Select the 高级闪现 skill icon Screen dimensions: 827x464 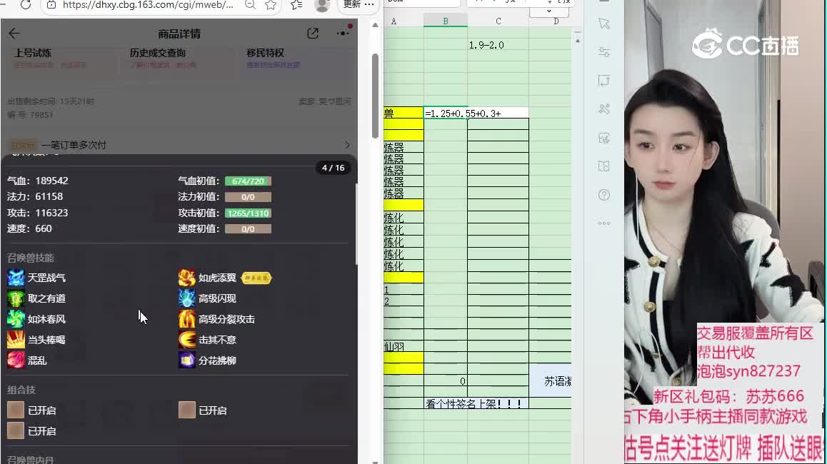point(187,298)
